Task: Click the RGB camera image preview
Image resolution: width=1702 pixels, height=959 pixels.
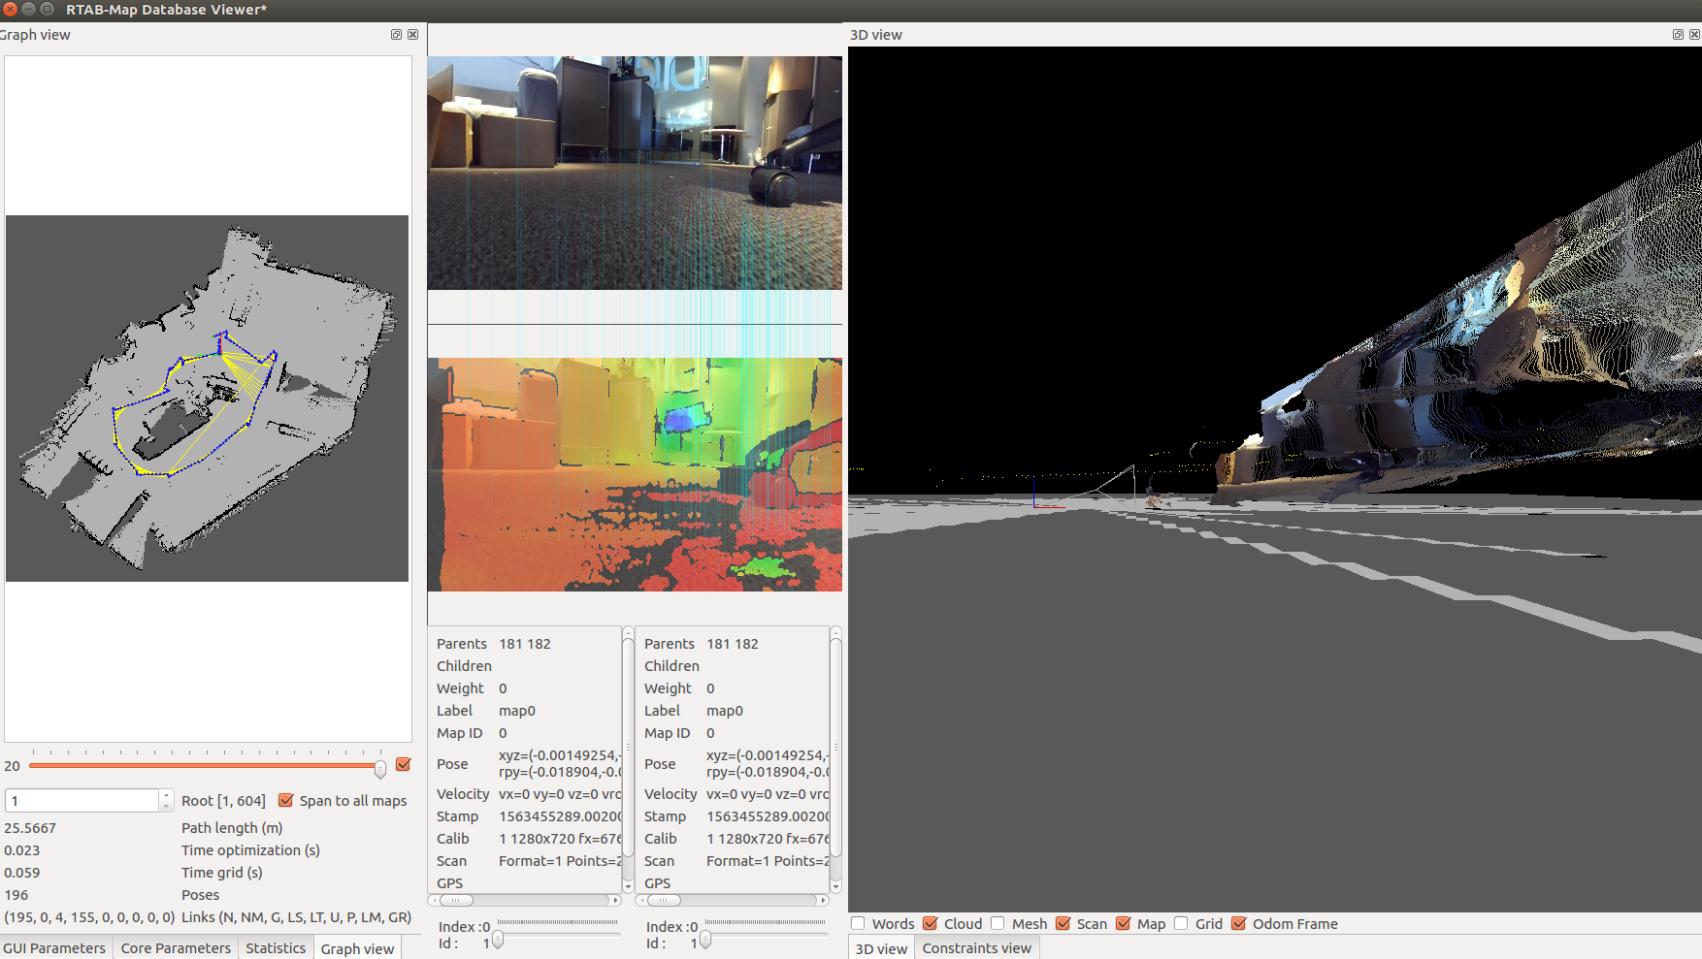Action: [x=635, y=173]
